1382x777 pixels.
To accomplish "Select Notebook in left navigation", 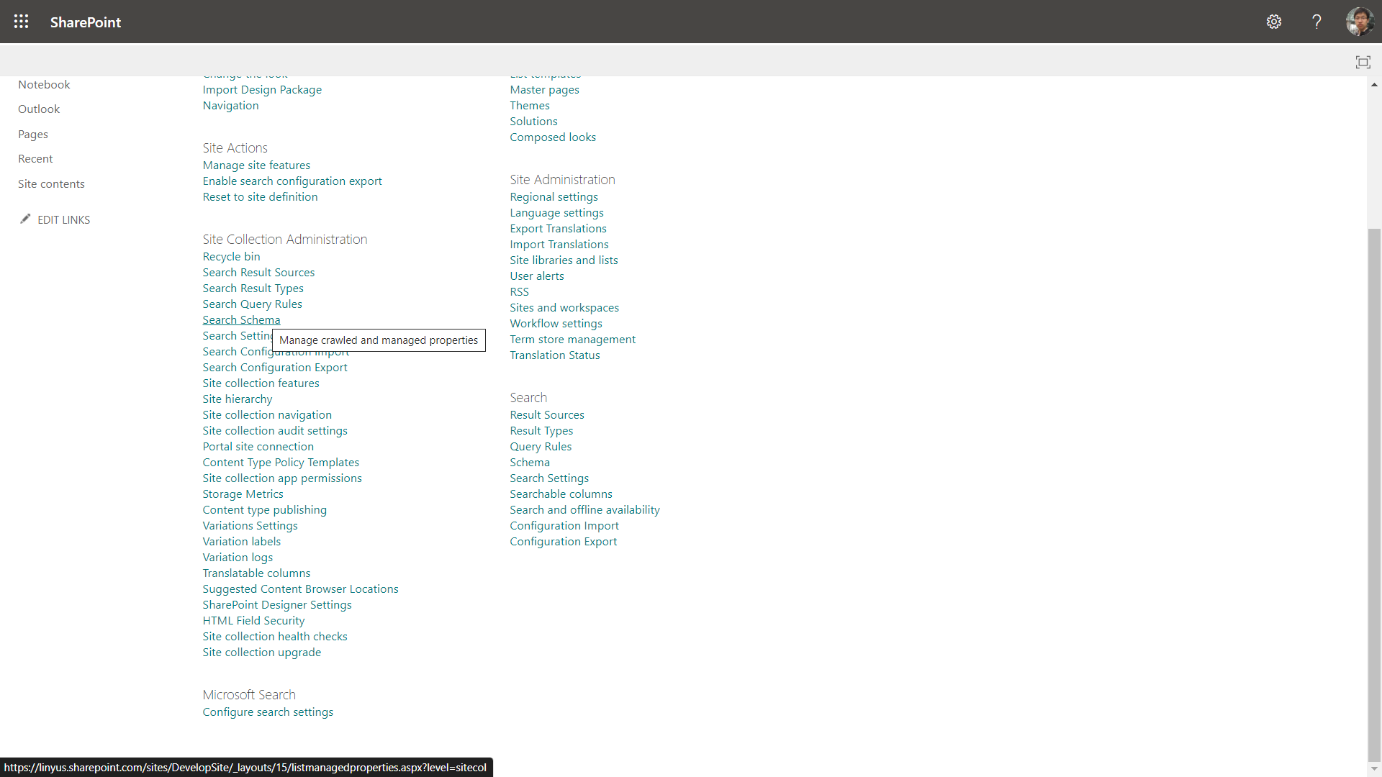I will 44,85.
